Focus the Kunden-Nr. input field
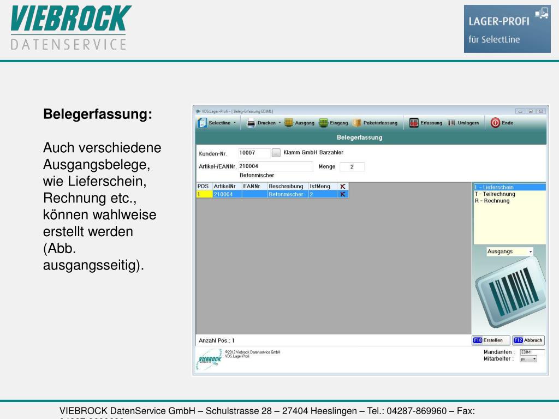 point(254,153)
